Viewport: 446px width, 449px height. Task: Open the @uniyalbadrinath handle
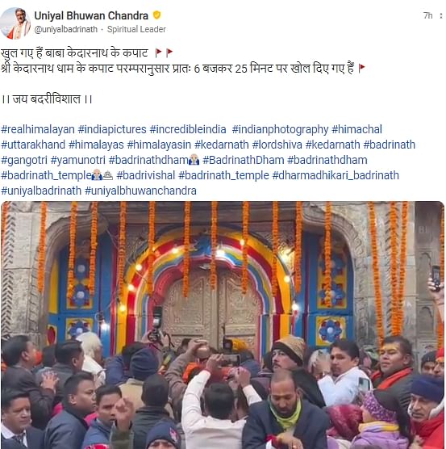pos(66,29)
